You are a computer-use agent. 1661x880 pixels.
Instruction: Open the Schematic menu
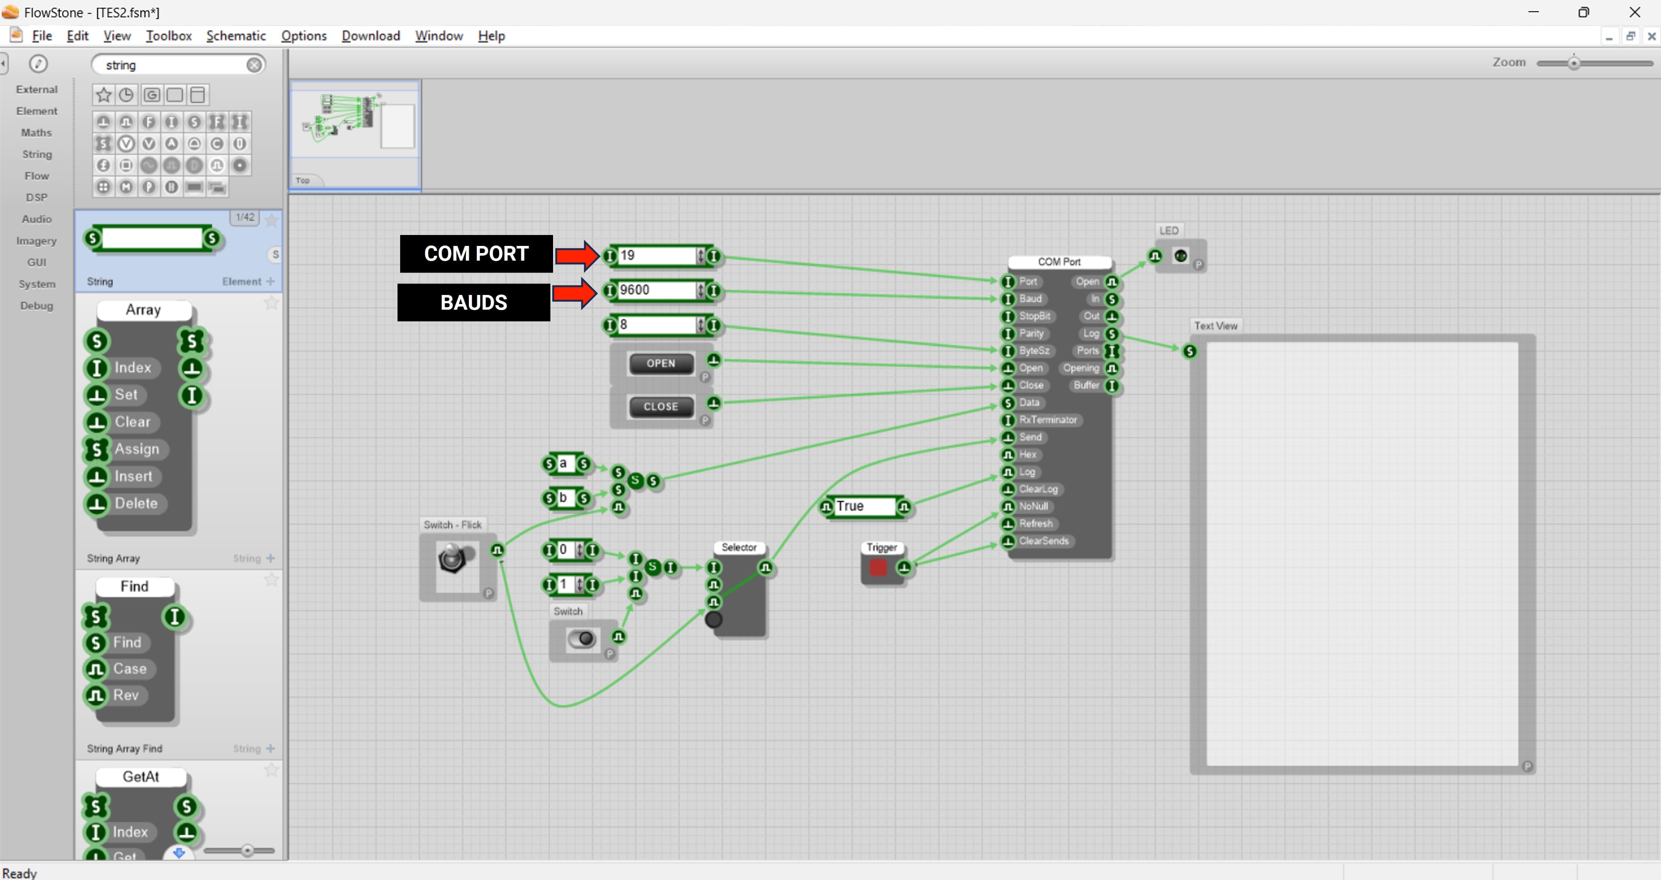pyautogui.click(x=235, y=36)
